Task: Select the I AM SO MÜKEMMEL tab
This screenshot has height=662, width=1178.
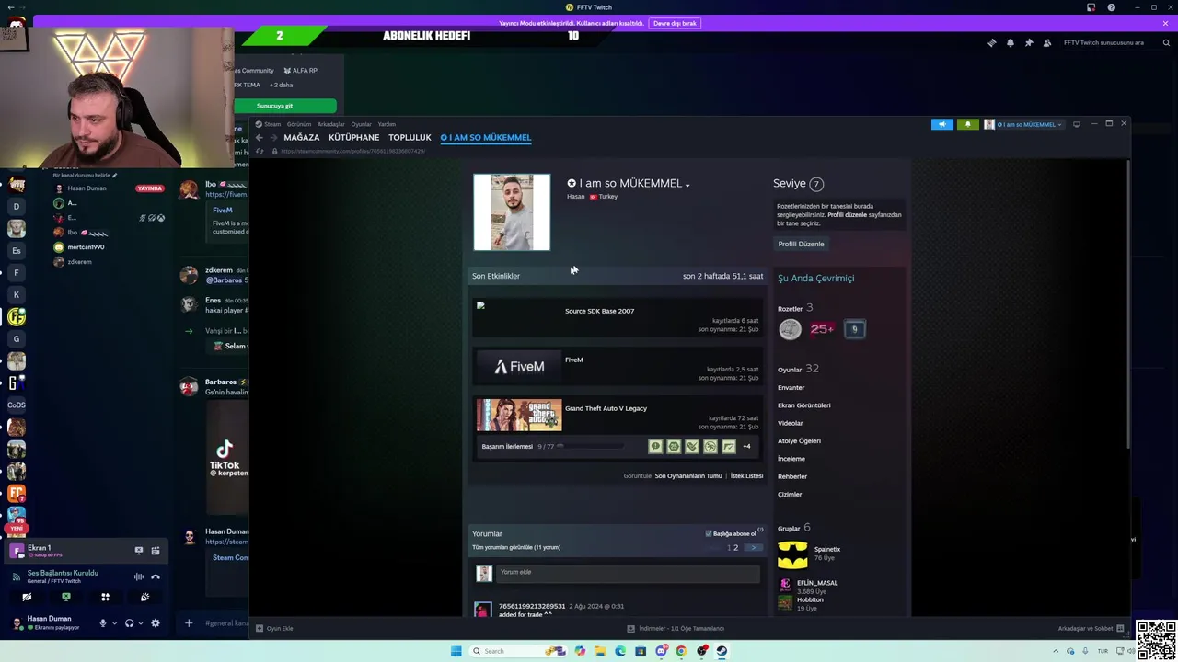Action: [x=486, y=138]
